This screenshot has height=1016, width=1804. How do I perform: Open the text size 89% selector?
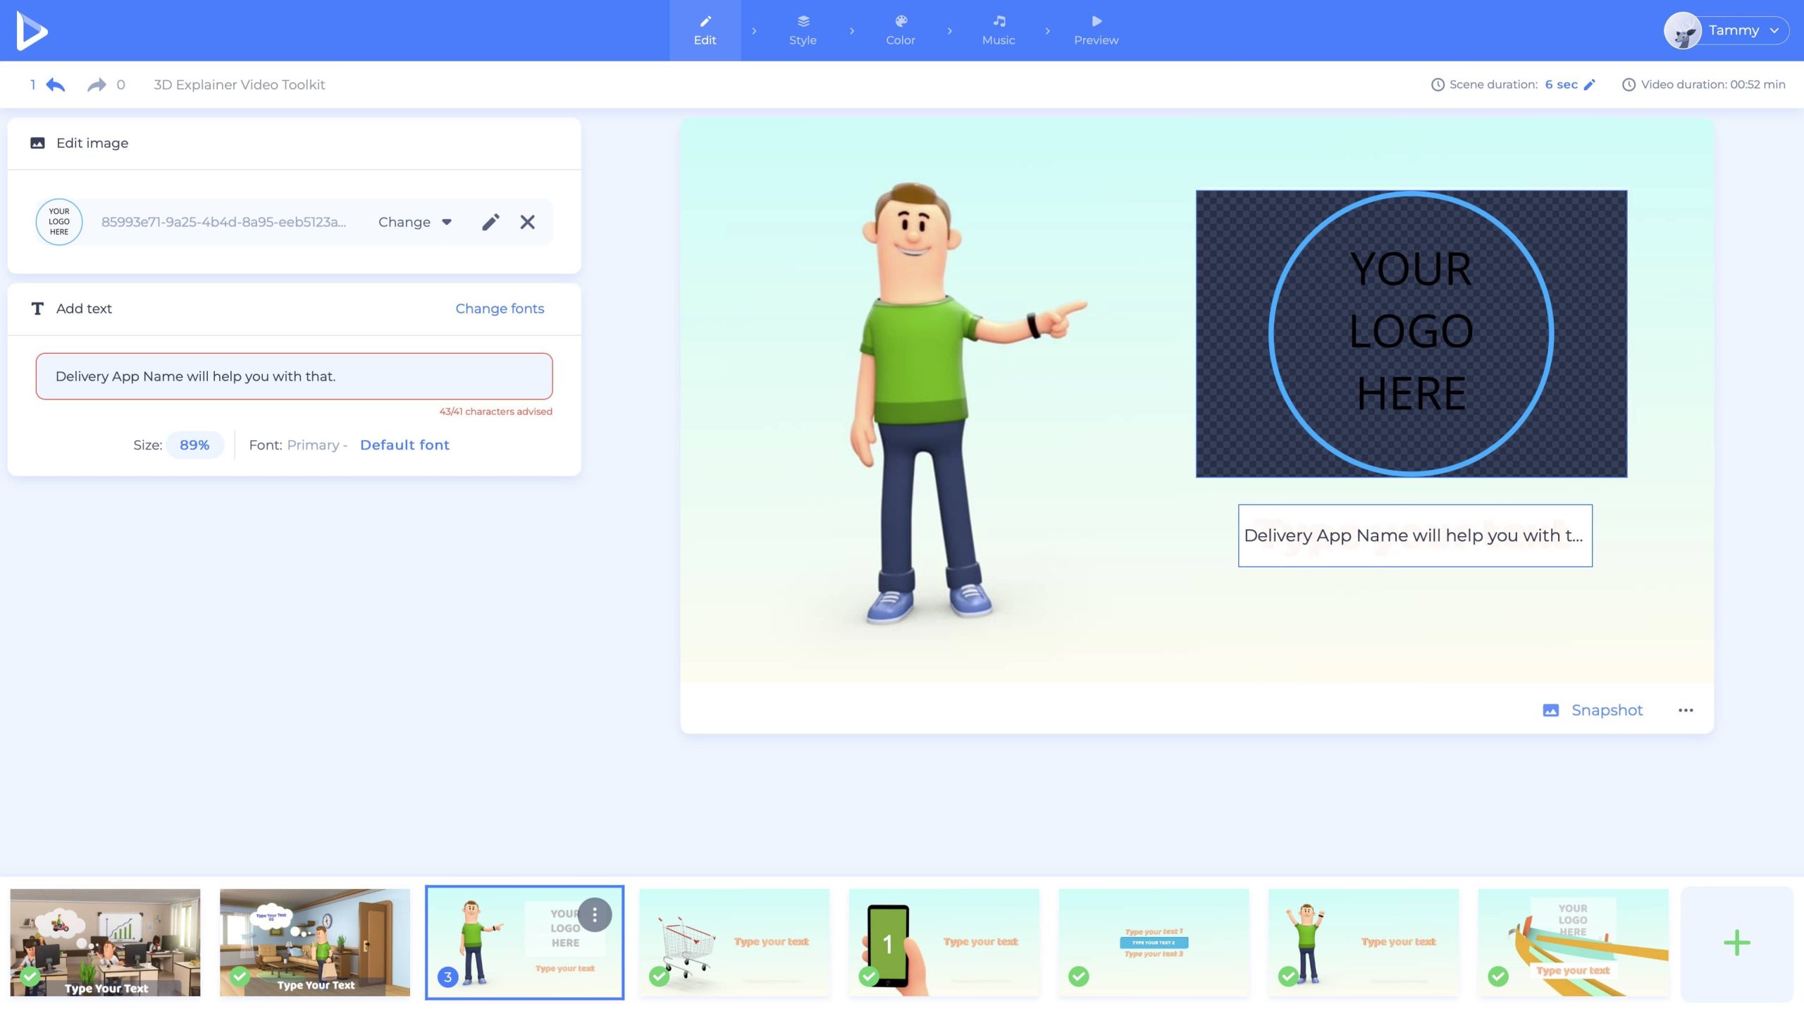pyautogui.click(x=194, y=445)
